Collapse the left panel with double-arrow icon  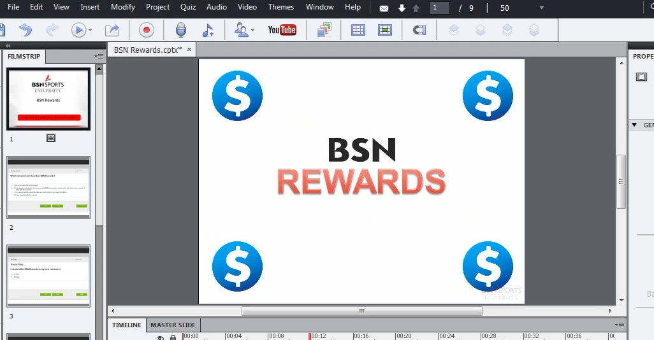point(8,45)
